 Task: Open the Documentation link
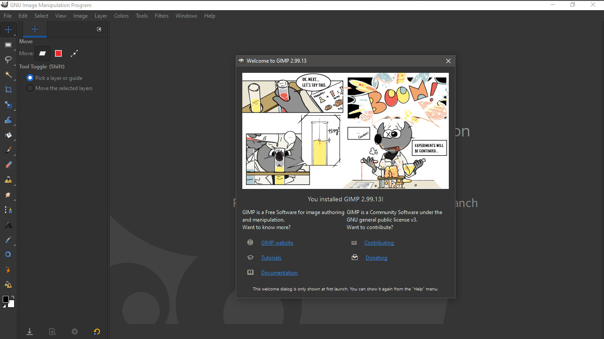[279, 273]
